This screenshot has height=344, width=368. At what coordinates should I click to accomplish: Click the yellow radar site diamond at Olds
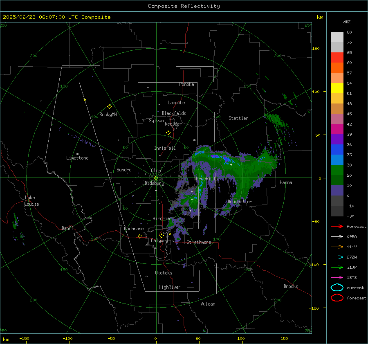156,178
